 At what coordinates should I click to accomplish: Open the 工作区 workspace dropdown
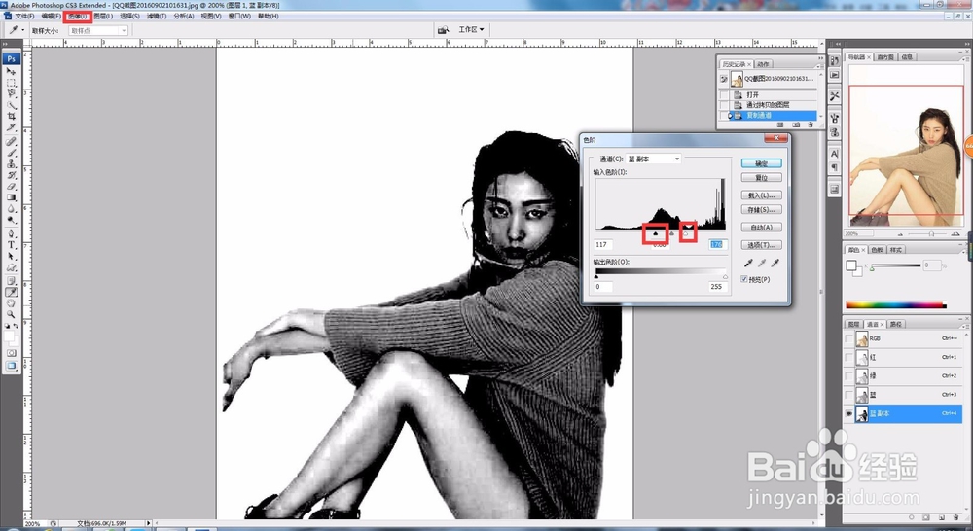click(471, 30)
